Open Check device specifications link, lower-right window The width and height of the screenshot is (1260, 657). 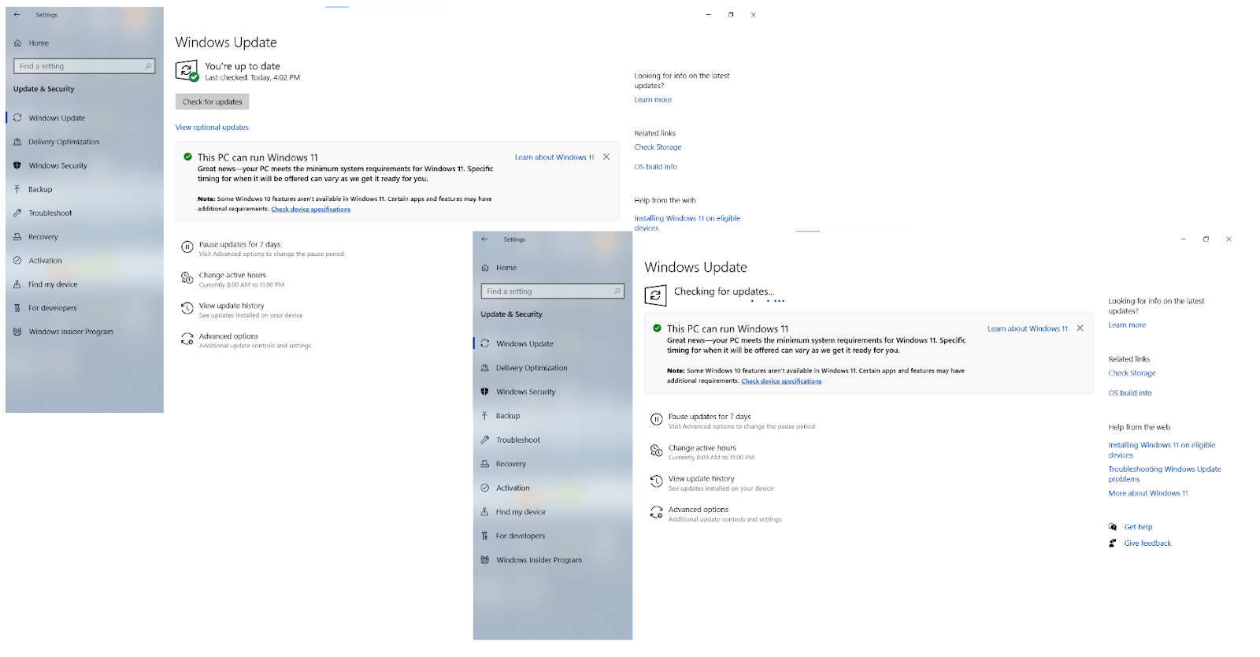pos(781,381)
